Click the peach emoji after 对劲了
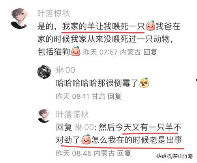This screenshot has height=163, width=197. (x=86, y=139)
